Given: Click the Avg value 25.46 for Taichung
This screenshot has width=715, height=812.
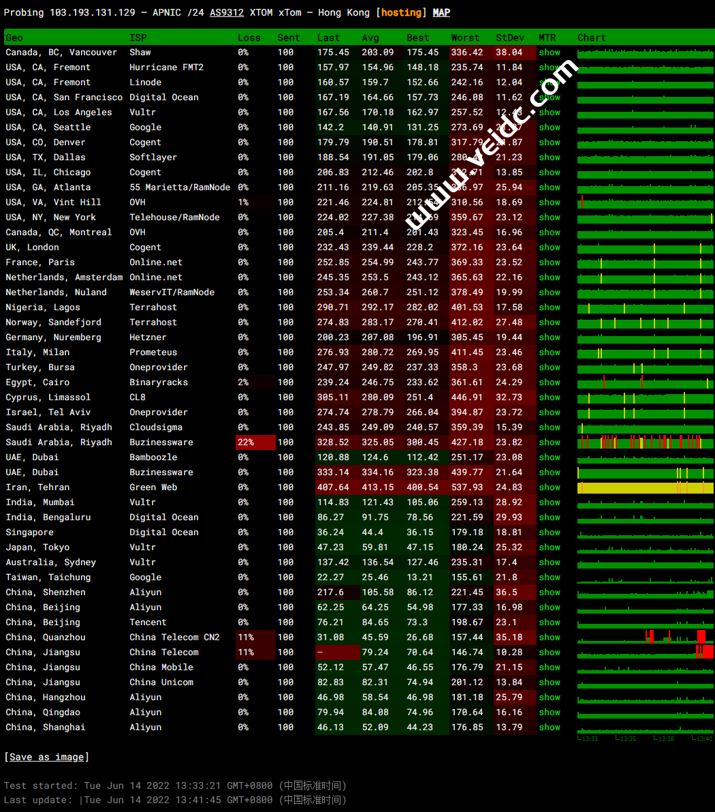Looking at the screenshot, I should tap(375, 578).
